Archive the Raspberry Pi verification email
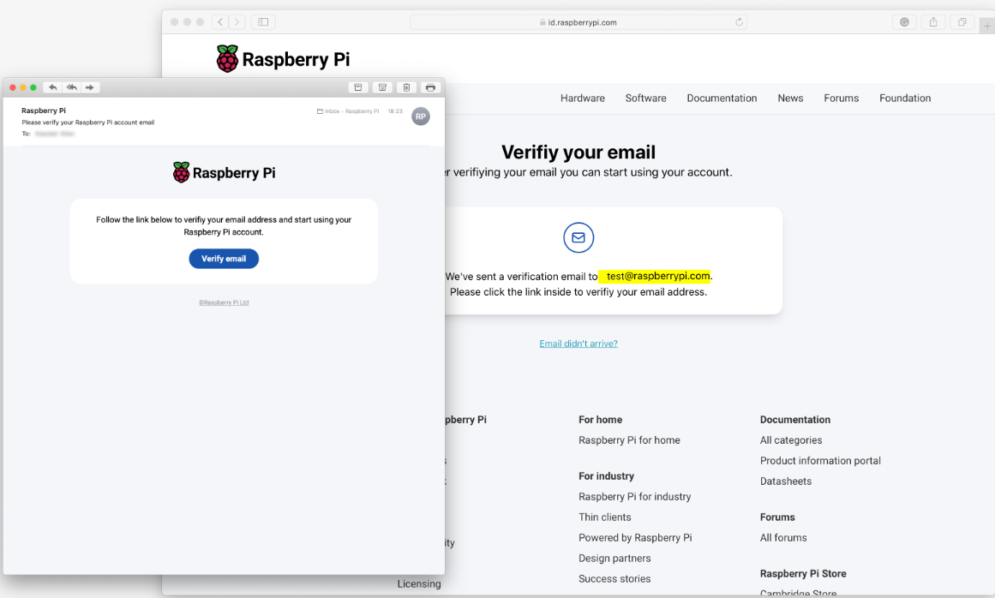 tap(358, 87)
